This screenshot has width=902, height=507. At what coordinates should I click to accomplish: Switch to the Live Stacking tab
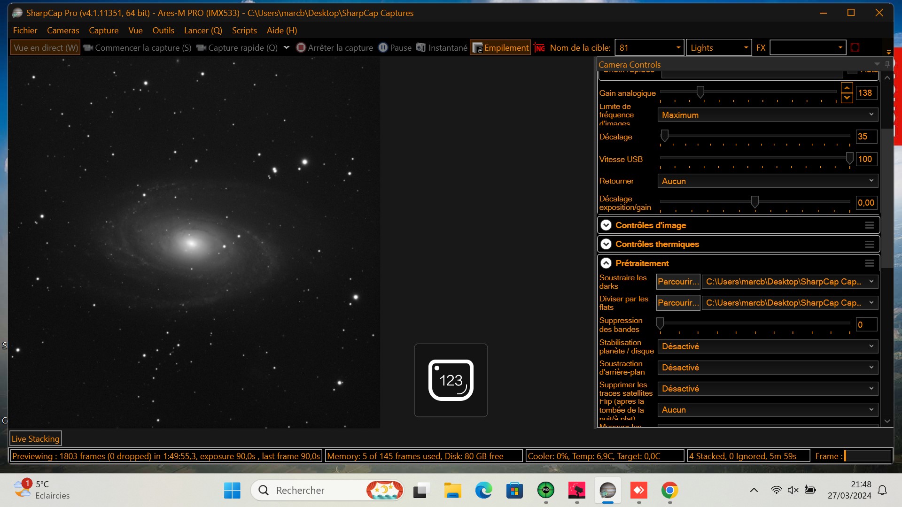pos(36,438)
